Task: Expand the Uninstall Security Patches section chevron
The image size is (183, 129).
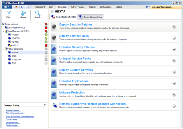Action: coord(174,50)
